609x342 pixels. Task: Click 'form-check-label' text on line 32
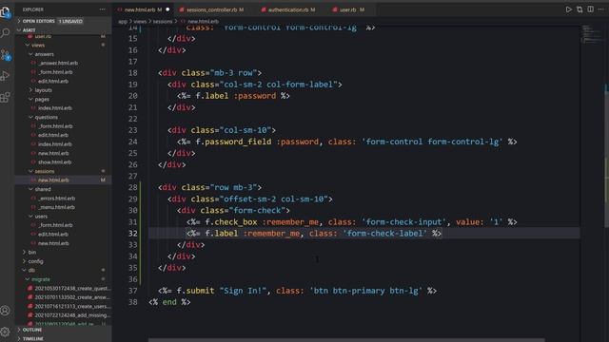coord(384,233)
